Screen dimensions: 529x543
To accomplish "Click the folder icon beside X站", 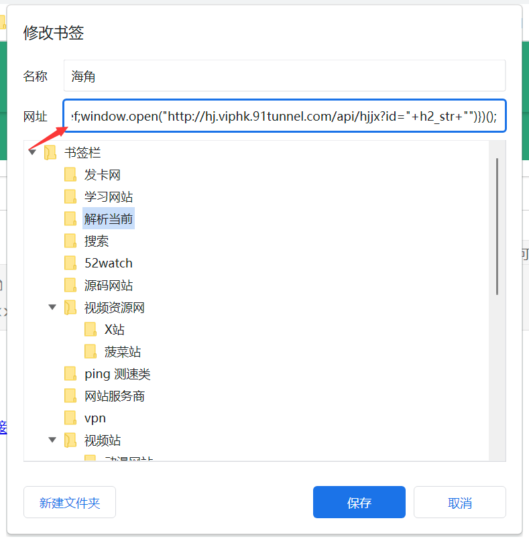I will click(x=91, y=329).
